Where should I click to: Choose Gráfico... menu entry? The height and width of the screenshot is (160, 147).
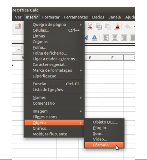click(x=54, y=128)
